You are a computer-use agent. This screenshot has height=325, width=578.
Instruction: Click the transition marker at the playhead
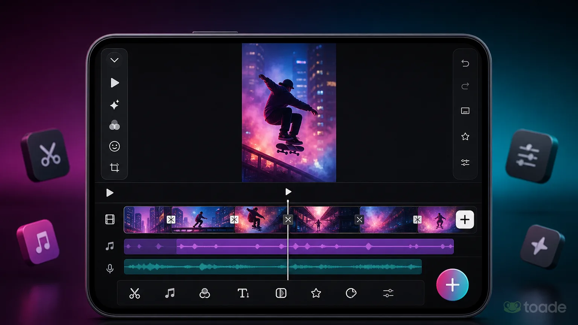[x=288, y=220]
